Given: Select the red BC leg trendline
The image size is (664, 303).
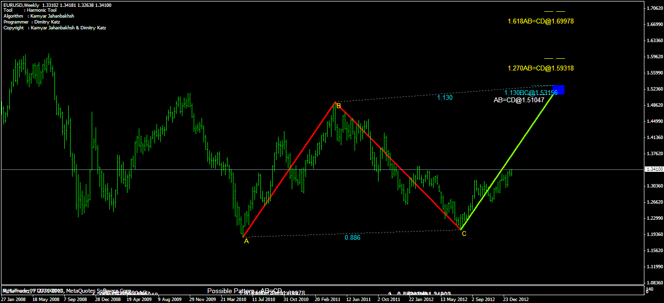Looking at the screenshot, I should (x=398, y=165).
